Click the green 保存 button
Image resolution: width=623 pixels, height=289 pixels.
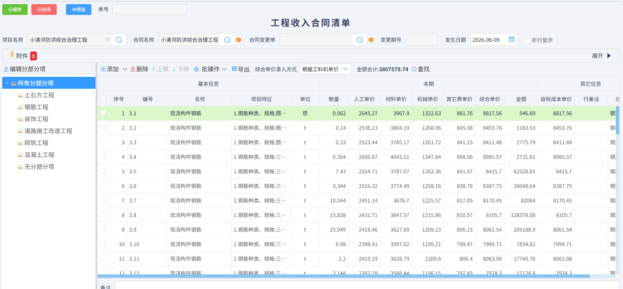coord(15,9)
